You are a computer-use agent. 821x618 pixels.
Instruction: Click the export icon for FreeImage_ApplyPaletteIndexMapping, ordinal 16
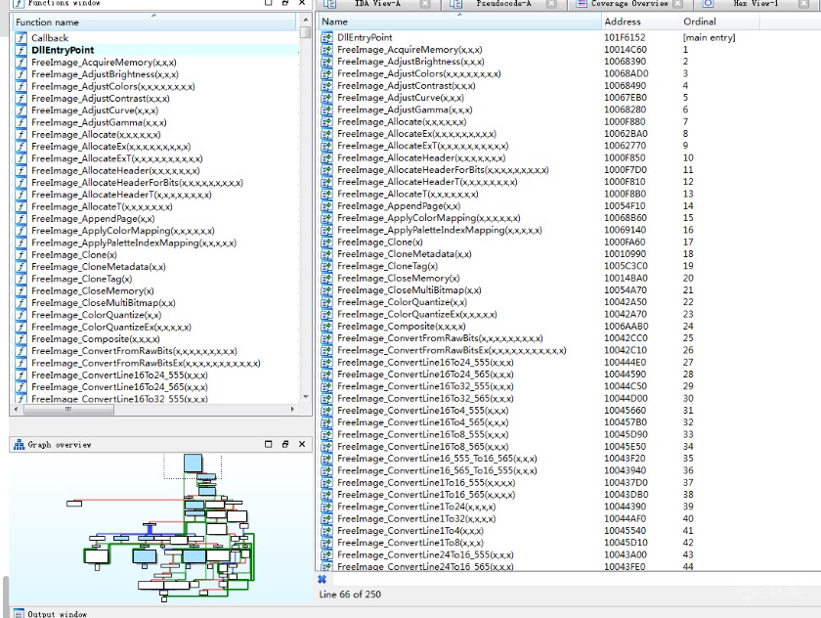pos(327,231)
